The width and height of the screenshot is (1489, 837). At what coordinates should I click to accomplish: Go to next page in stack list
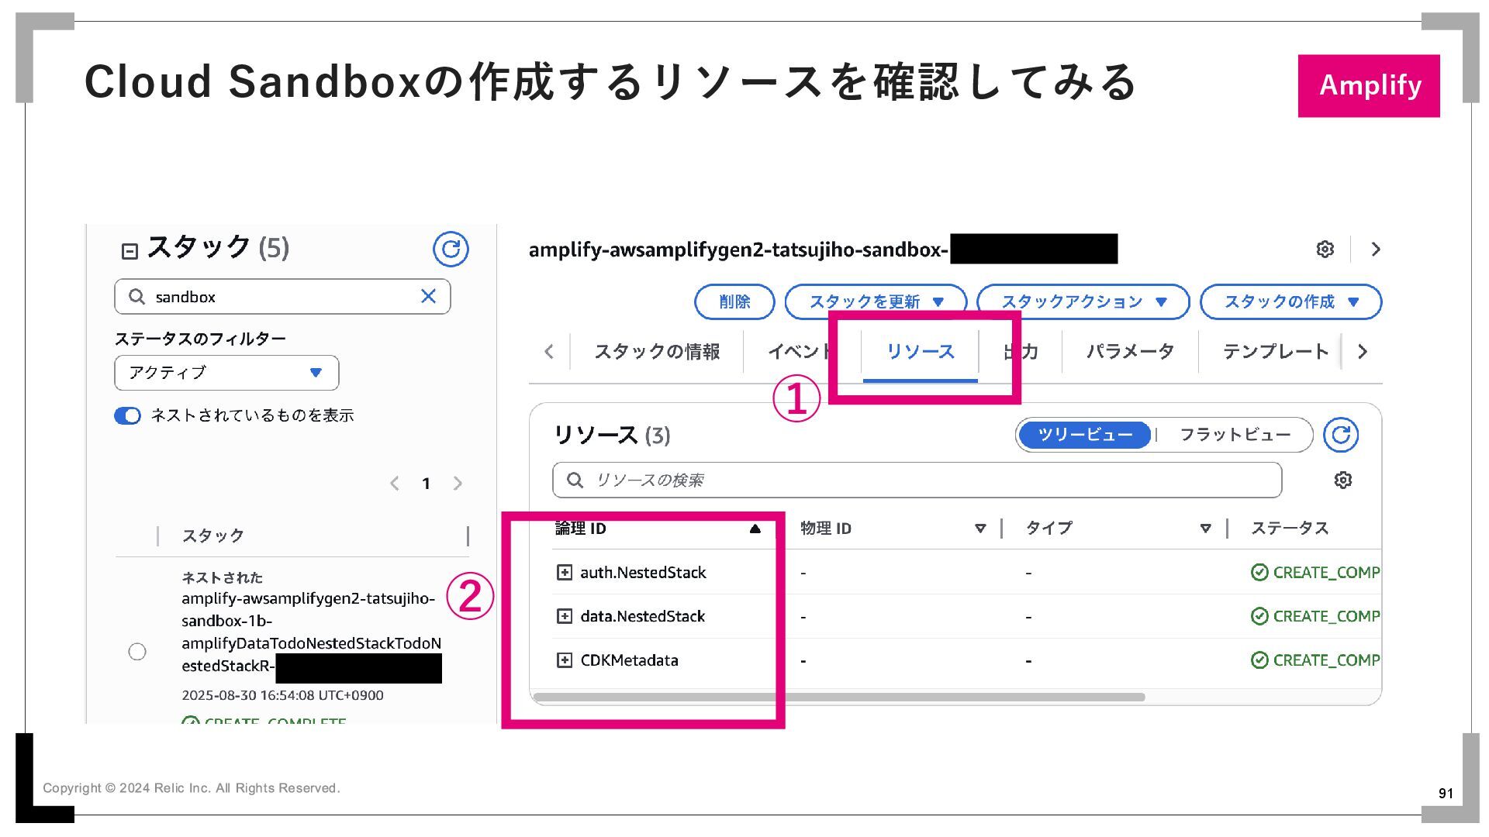458,484
